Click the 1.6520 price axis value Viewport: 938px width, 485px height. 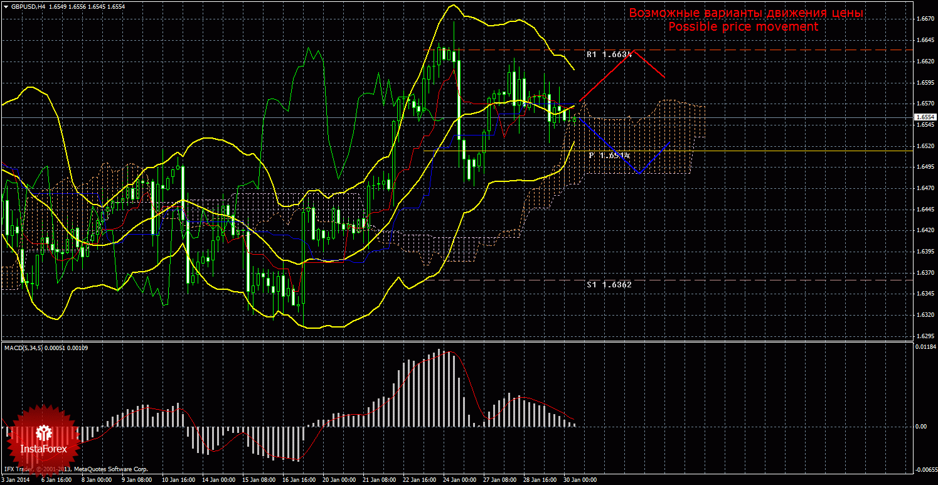click(925, 146)
